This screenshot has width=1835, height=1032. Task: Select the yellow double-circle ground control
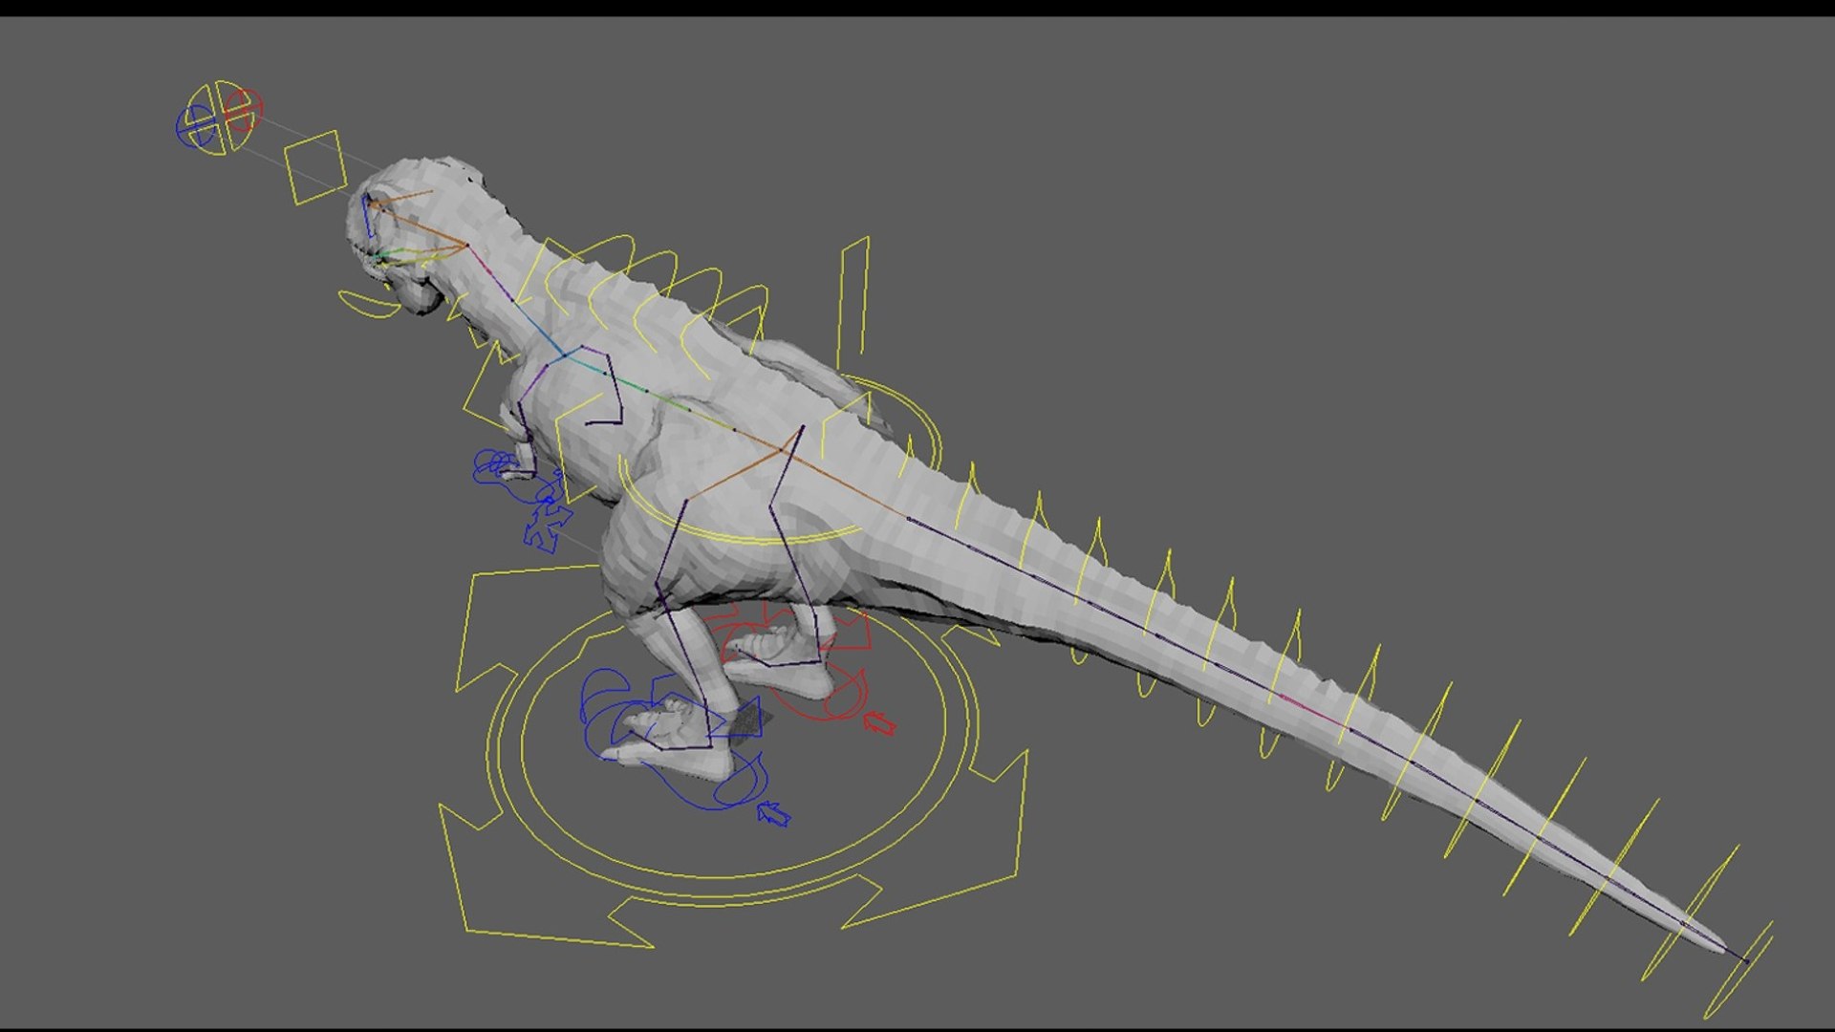pyautogui.click(x=734, y=755)
